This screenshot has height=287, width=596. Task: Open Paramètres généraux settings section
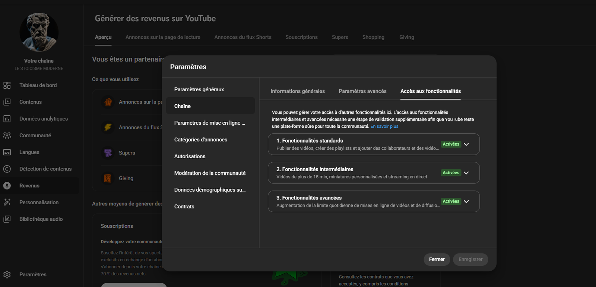click(210, 89)
